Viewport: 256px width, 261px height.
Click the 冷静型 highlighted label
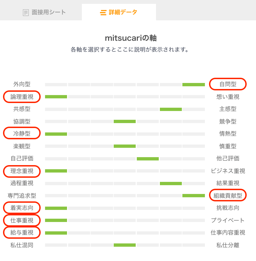(x=22, y=134)
